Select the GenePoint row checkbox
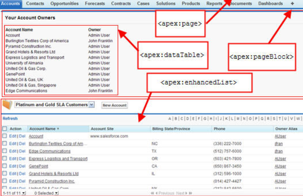The width and height of the screenshot is (303, 196). [x=4, y=166]
